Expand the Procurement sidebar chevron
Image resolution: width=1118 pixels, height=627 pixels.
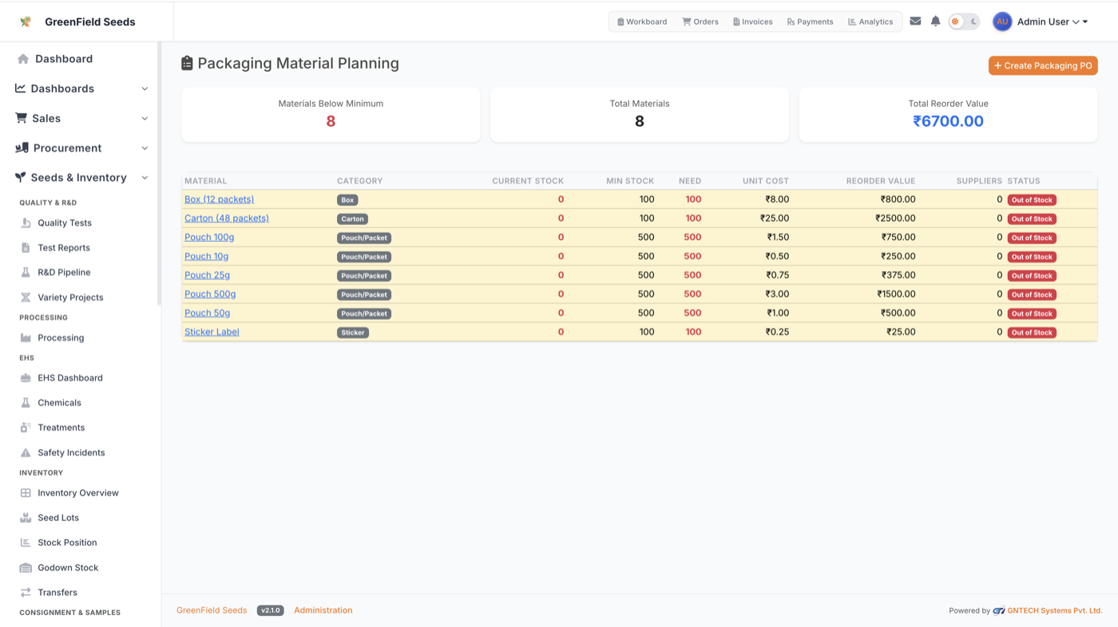pos(145,148)
